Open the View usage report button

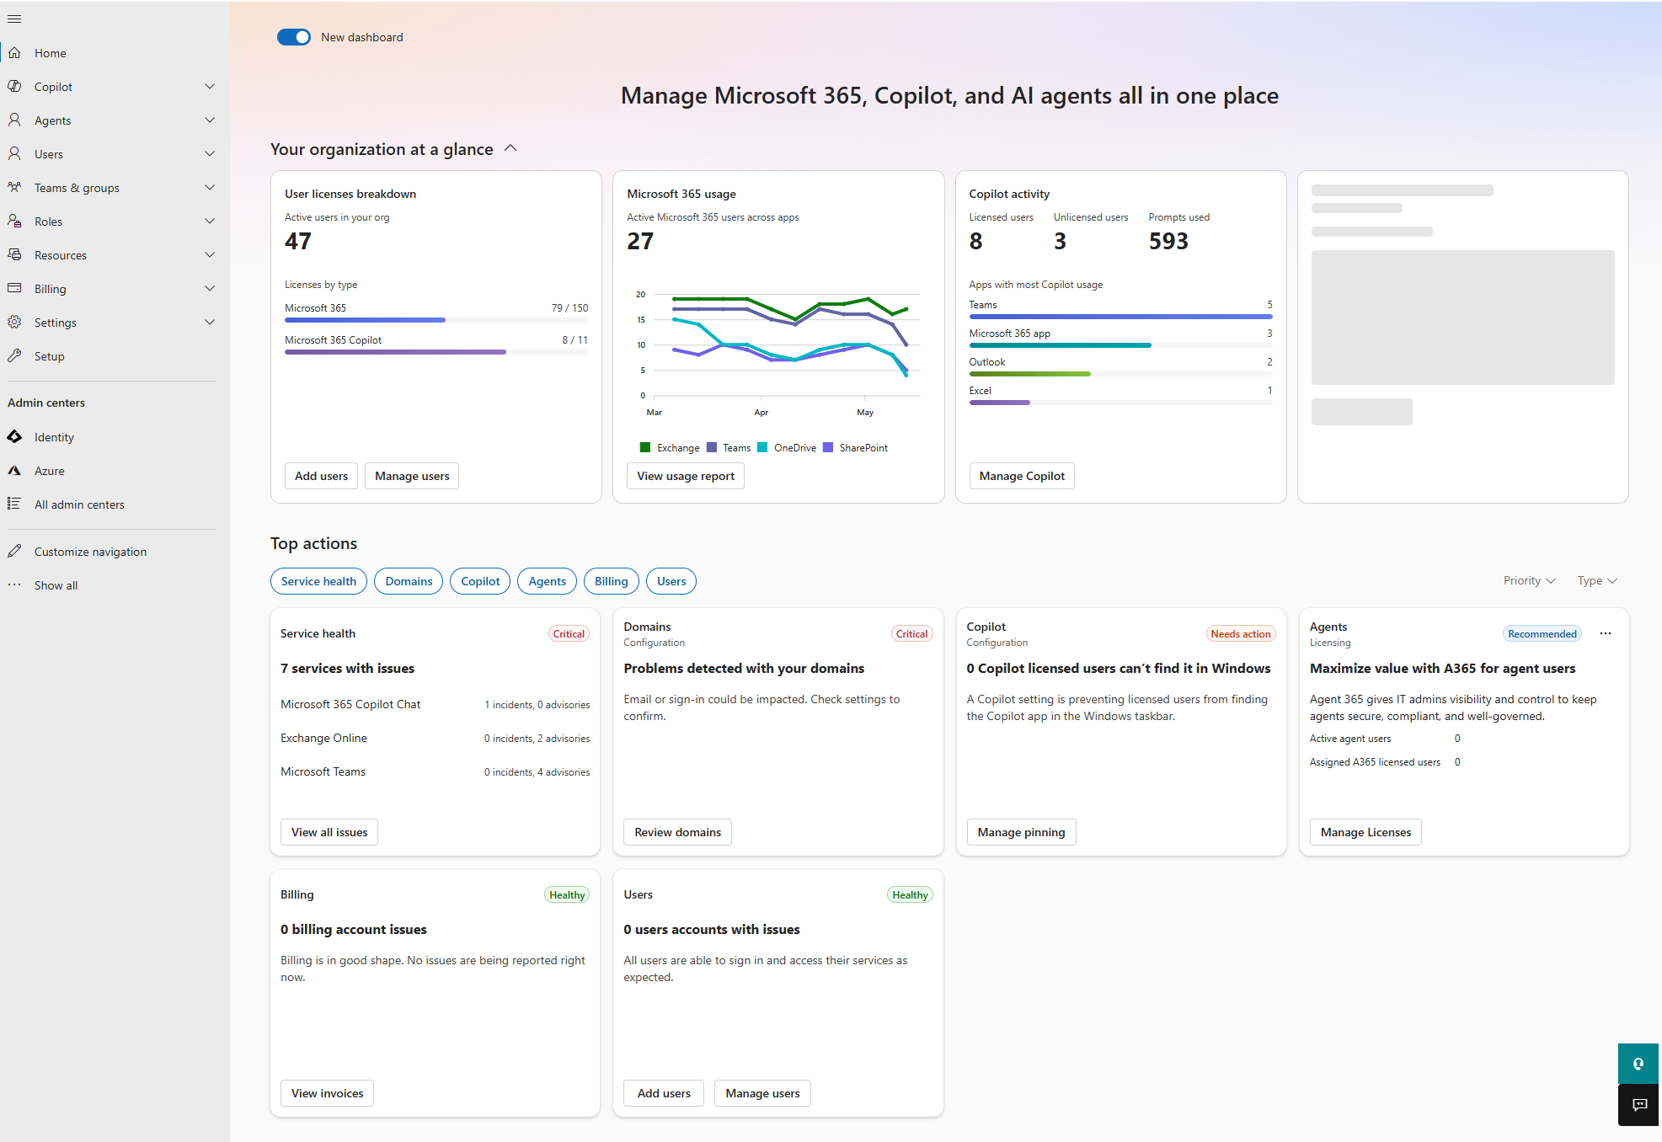686,476
